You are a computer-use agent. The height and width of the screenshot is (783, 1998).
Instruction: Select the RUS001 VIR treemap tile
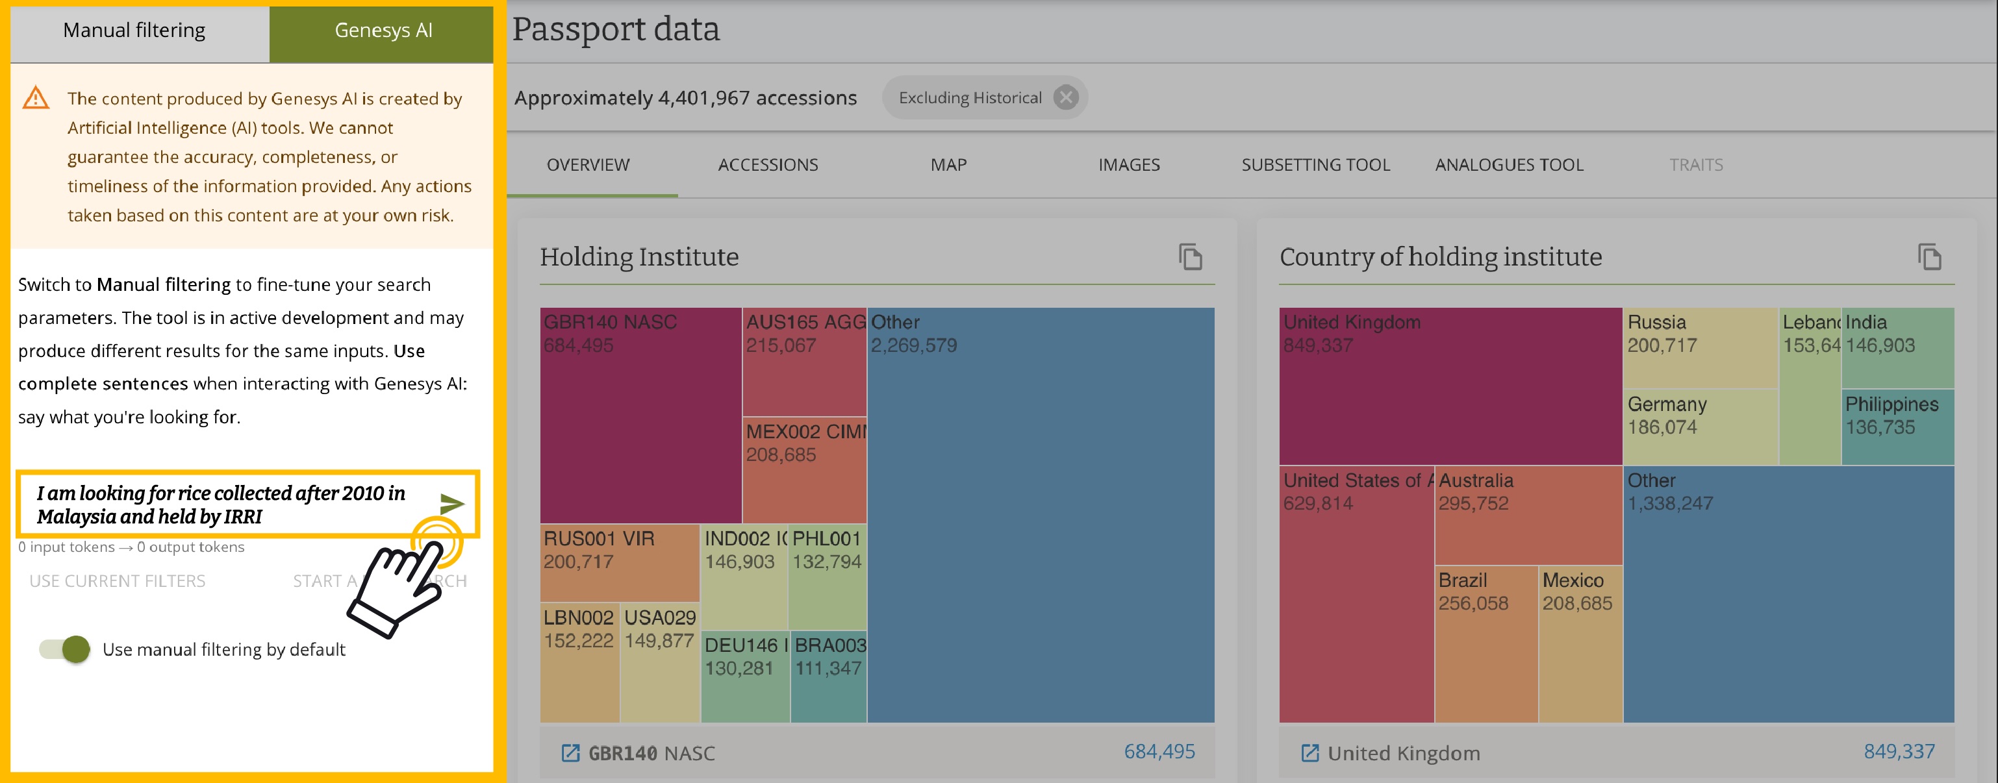click(620, 563)
